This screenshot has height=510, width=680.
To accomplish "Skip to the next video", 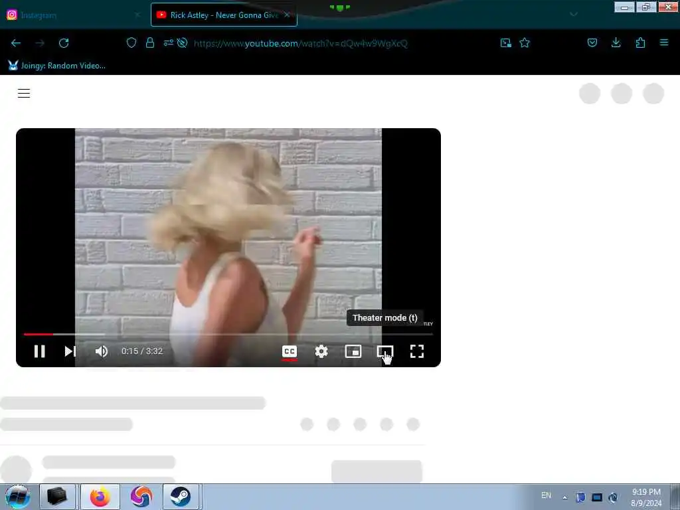I will click(x=70, y=351).
